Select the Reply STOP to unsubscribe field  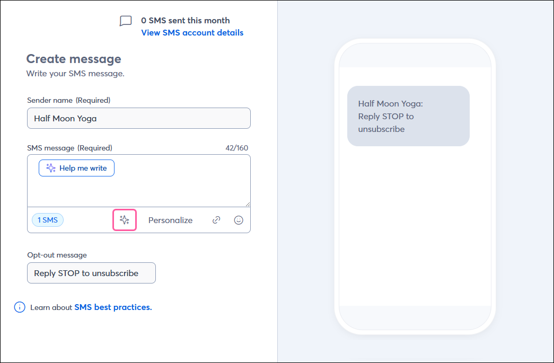tap(91, 272)
